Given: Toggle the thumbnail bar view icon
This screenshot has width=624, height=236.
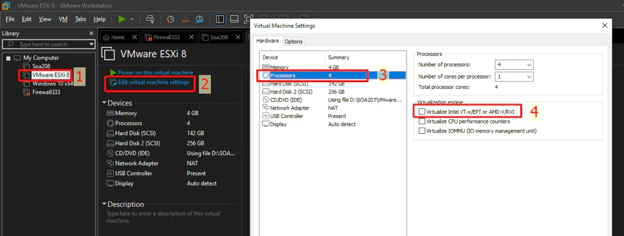Looking at the screenshot, I should pyautogui.click(x=235, y=19).
